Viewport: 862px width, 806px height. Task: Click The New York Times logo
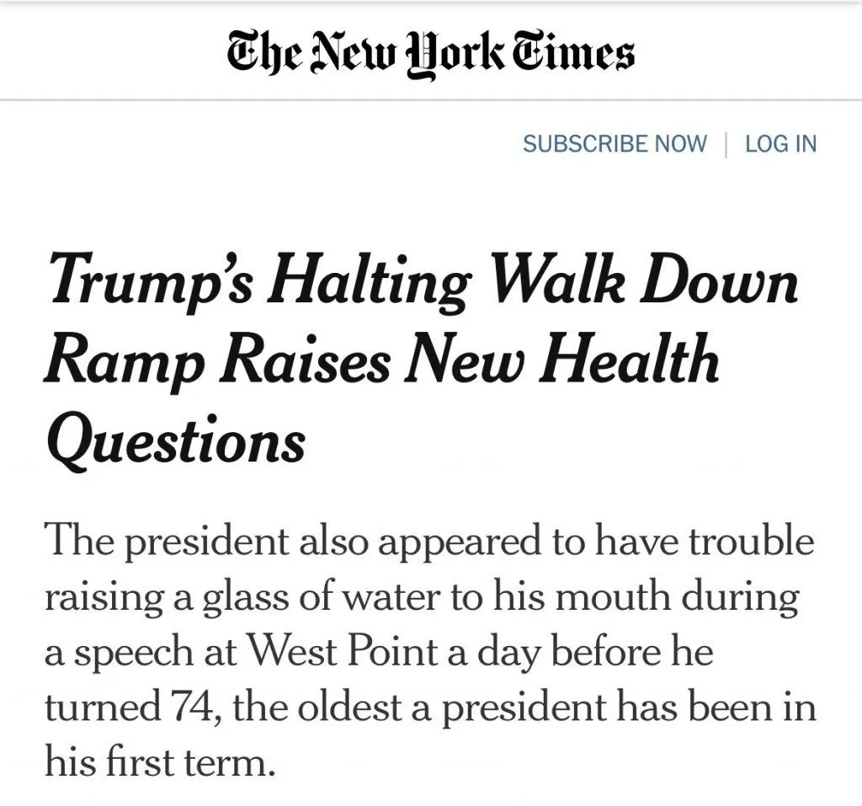[x=430, y=52]
